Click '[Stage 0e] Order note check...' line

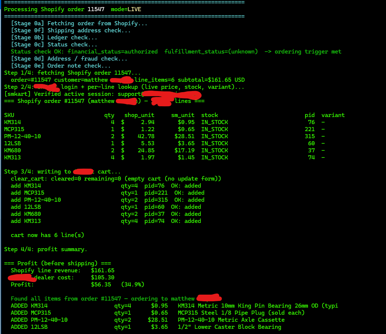[60, 66]
